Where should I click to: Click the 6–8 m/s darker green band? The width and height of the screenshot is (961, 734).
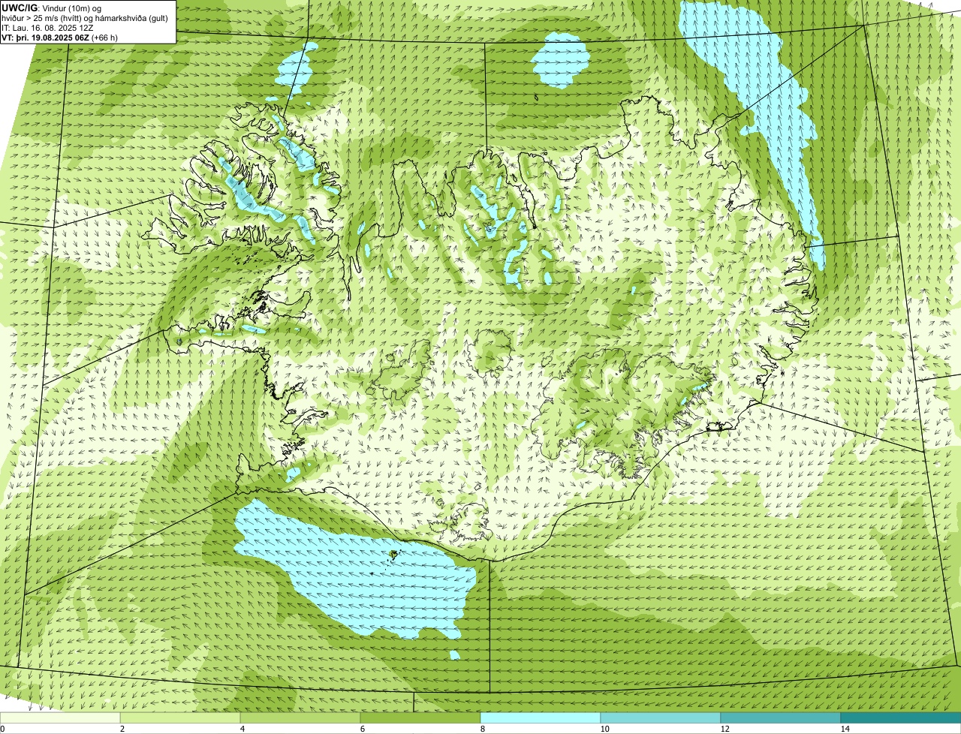click(x=420, y=717)
